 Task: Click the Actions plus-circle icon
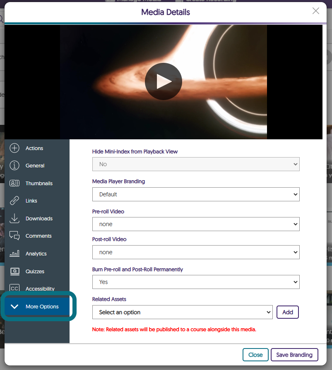click(14, 148)
